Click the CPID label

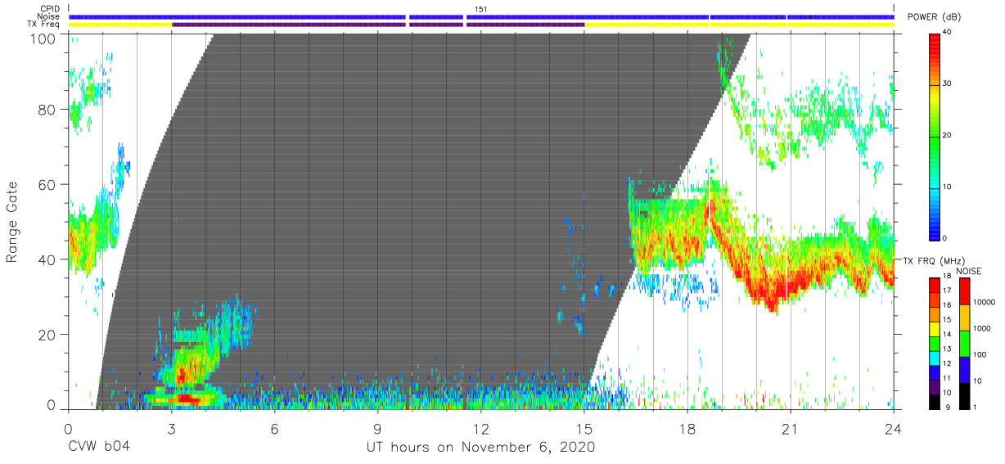coord(51,9)
